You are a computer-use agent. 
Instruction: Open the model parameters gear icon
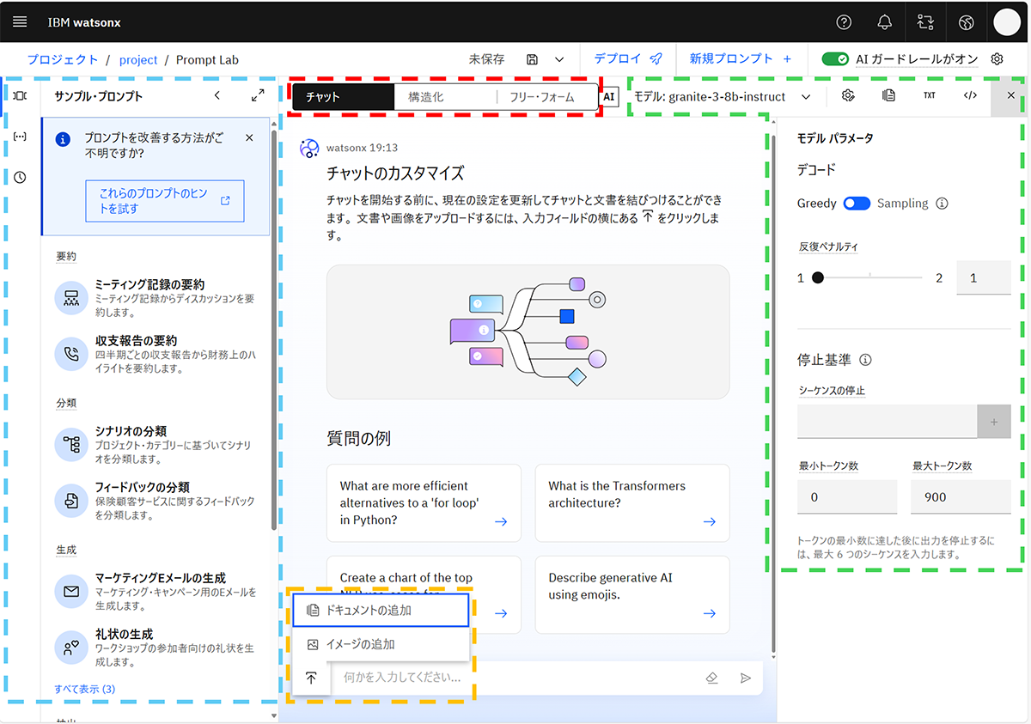[848, 95]
